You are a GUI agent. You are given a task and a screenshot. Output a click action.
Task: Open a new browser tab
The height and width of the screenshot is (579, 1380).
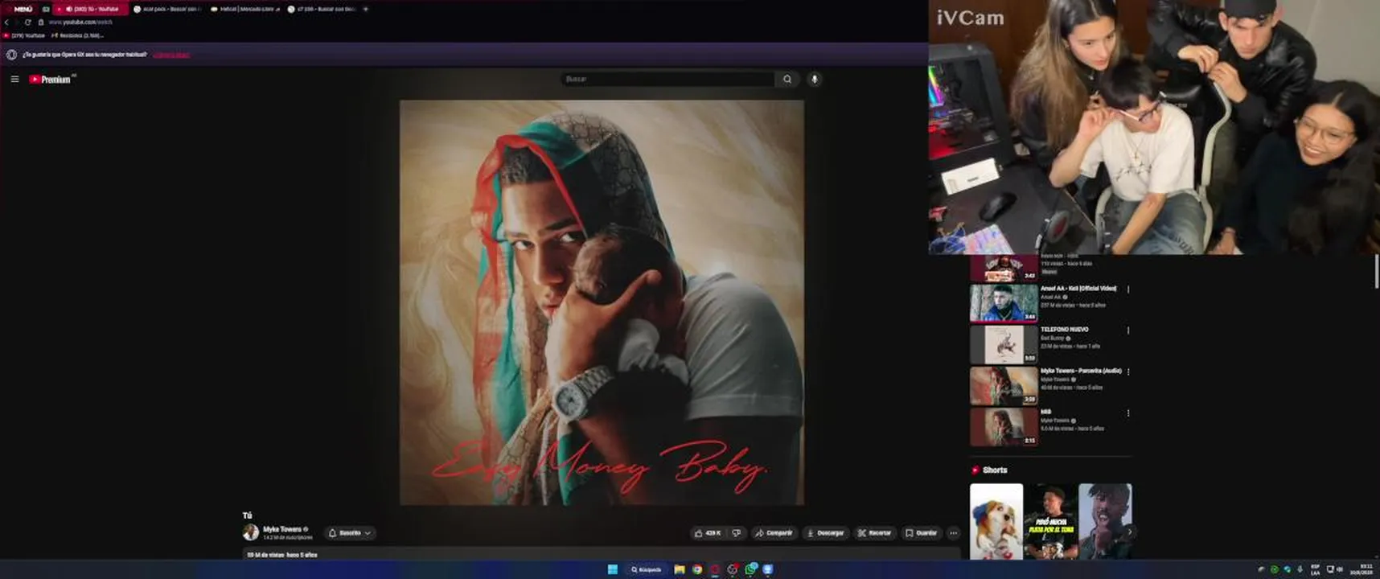tap(366, 9)
